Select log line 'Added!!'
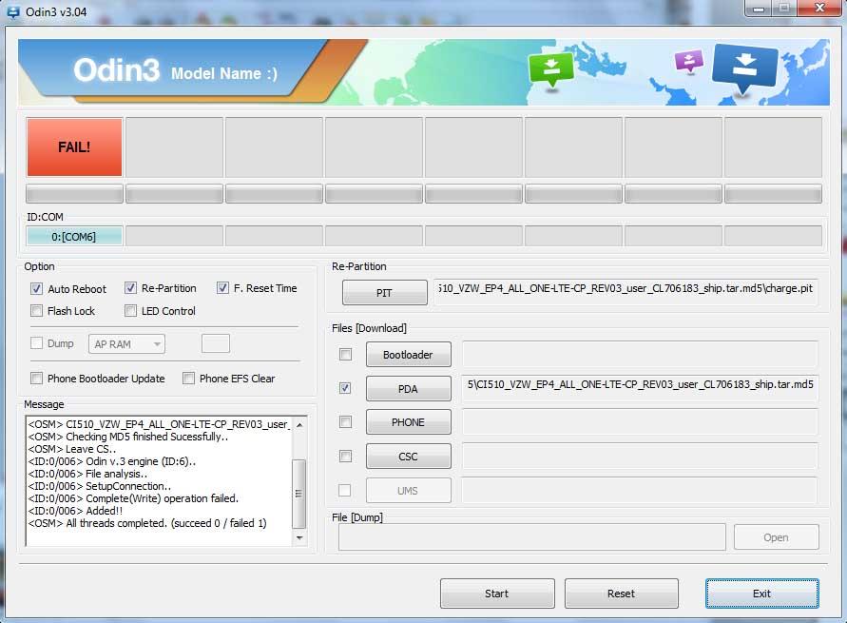 (75, 511)
